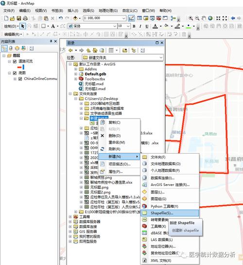This screenshot has height=265, width=243.
Task: Select Toolbox.tbx in catalog tree
Action: tap(95, 79)
